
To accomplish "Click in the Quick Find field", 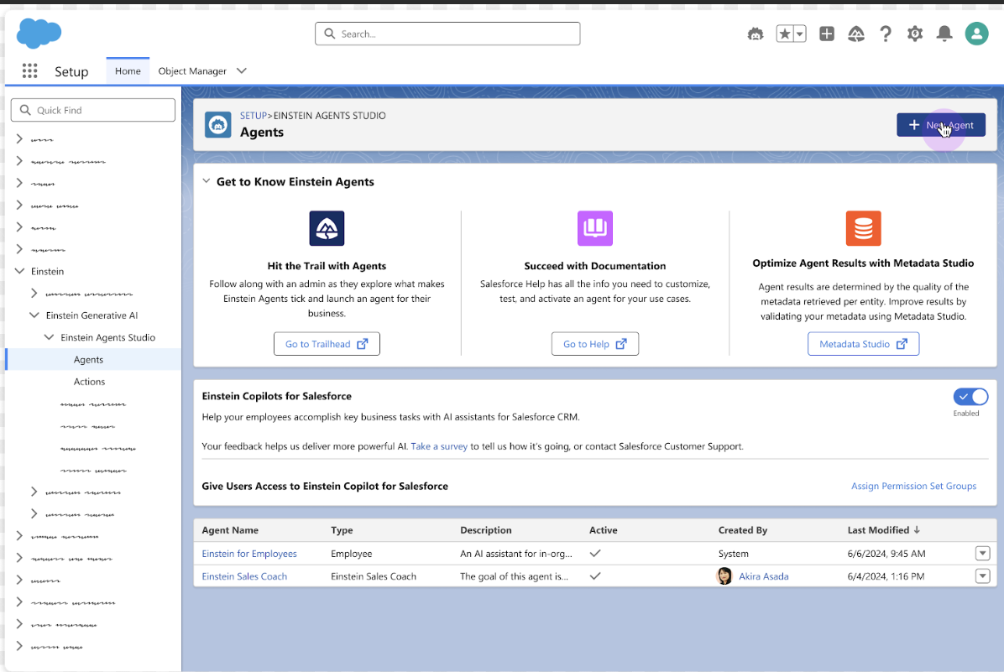I will click(x=92, y=110).
